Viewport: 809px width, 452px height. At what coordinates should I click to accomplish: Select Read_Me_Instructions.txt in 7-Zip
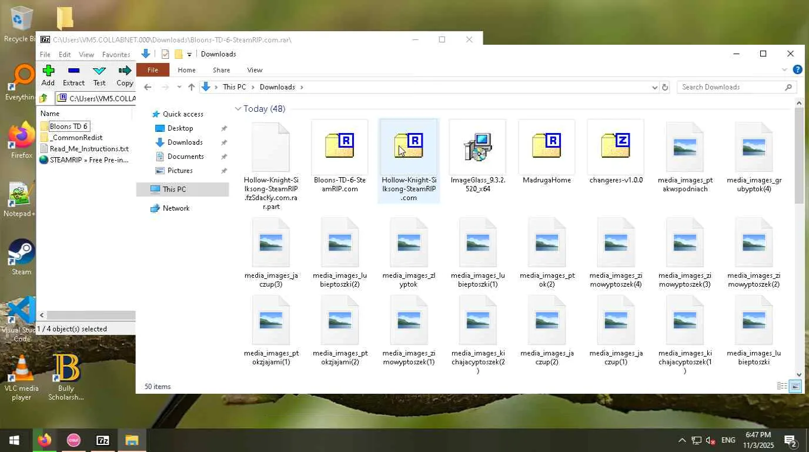click(89, 149)
